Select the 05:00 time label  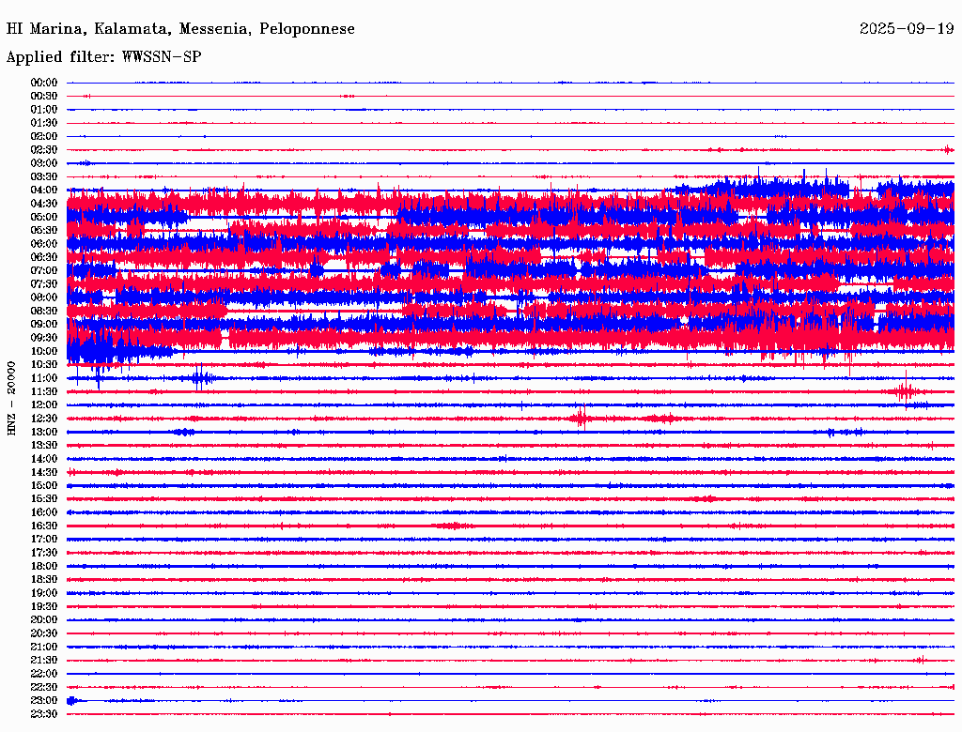point(44,217)
